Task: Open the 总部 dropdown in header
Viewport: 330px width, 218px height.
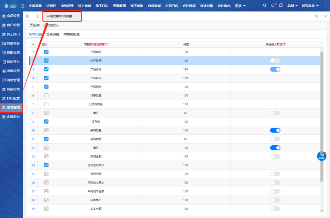Action: 292,6
